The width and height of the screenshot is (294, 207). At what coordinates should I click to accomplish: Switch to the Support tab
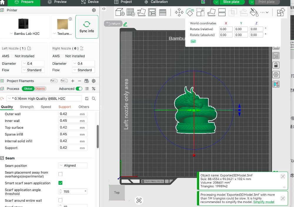pyautogui.click(x=65, y=107)
